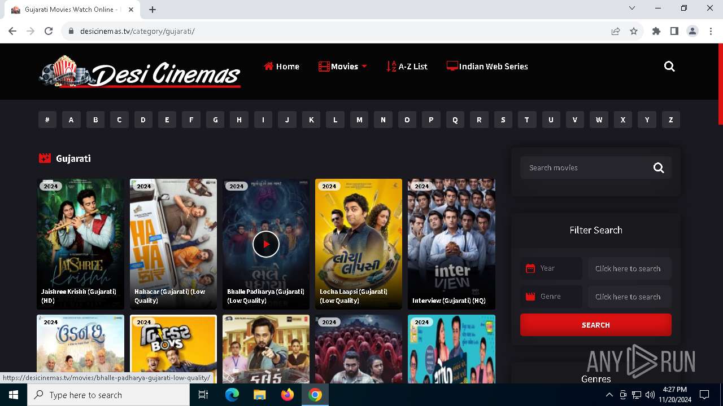The width and height of the screenshot is (723, 406).
Task: Open the Chrome profile avatar
Action: click(x=692, y=31)
